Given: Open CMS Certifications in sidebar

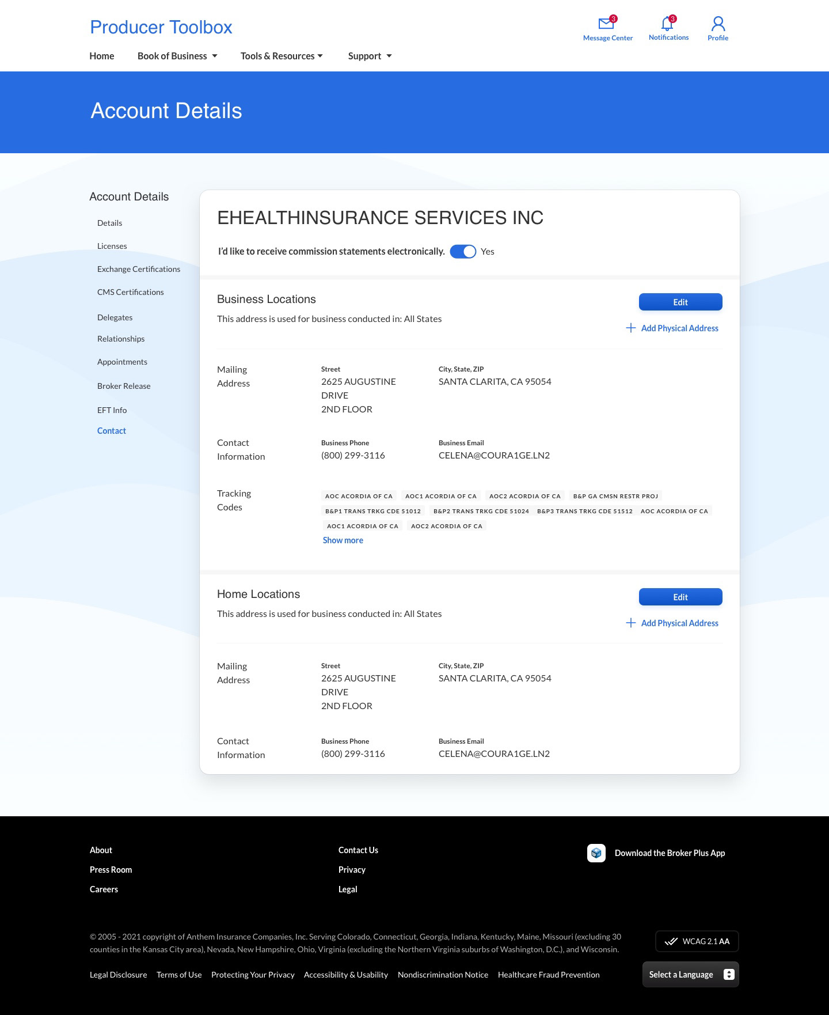Looking at the screenshot, I should click(131, 292).
